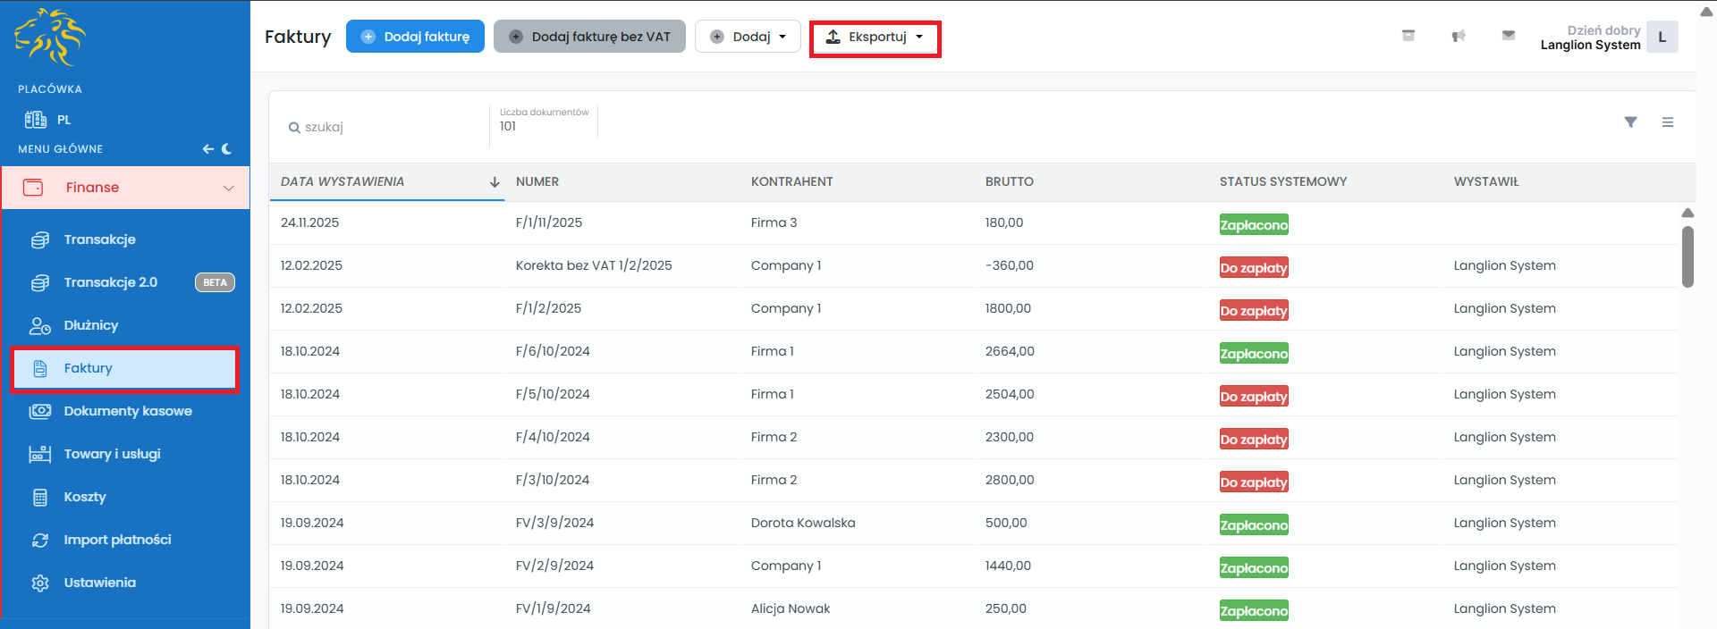Open Transakcje 2.0 BETA page
1717x629 pixels.
(x=110, y=282)
